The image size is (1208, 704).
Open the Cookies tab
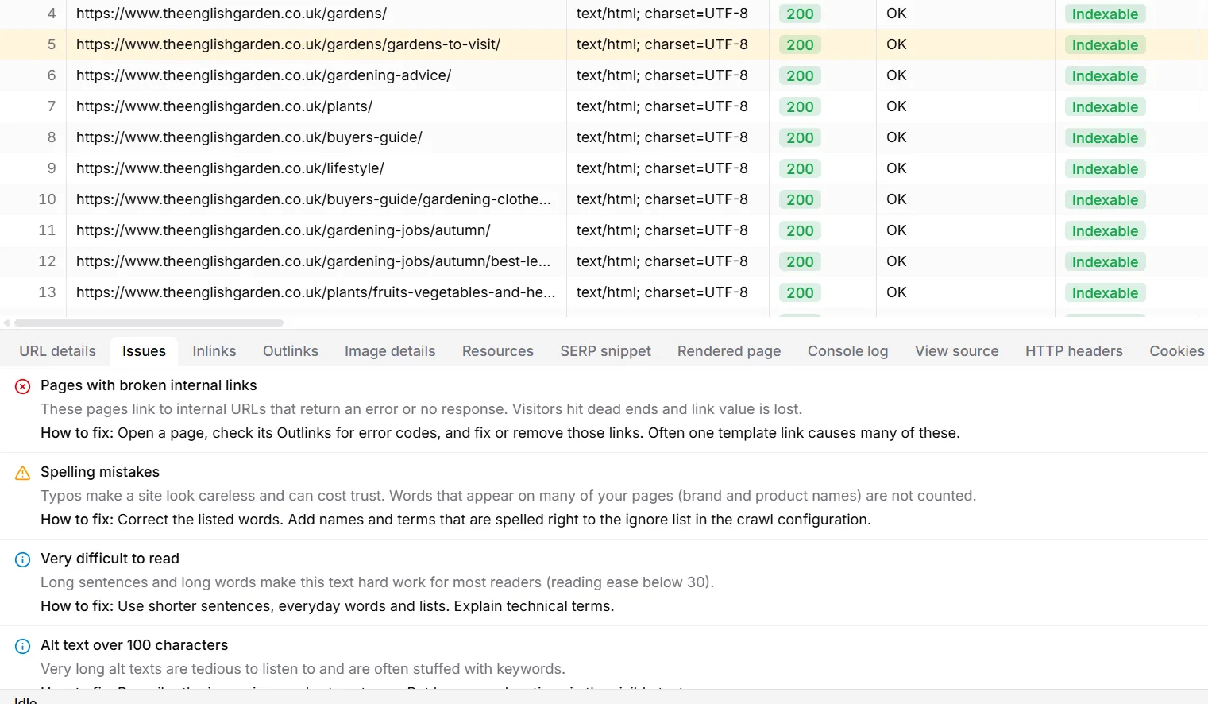pyautogui.click(x=1177, y=351)
